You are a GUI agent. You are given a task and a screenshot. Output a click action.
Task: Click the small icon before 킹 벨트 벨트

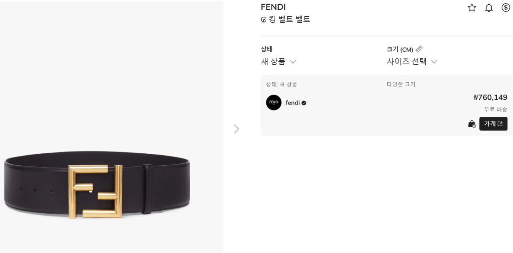pos(263,20)
